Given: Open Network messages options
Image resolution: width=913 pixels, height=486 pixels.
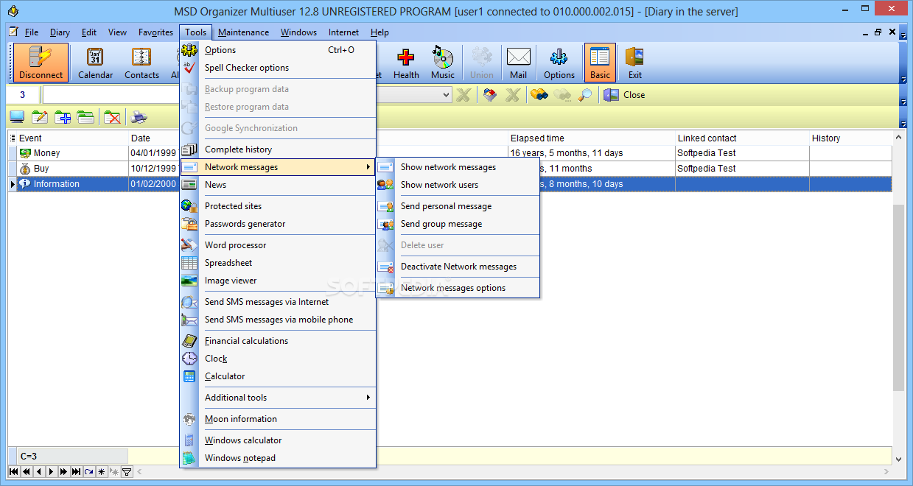Looking at the screenshot, I should click(x=458, y=288).
